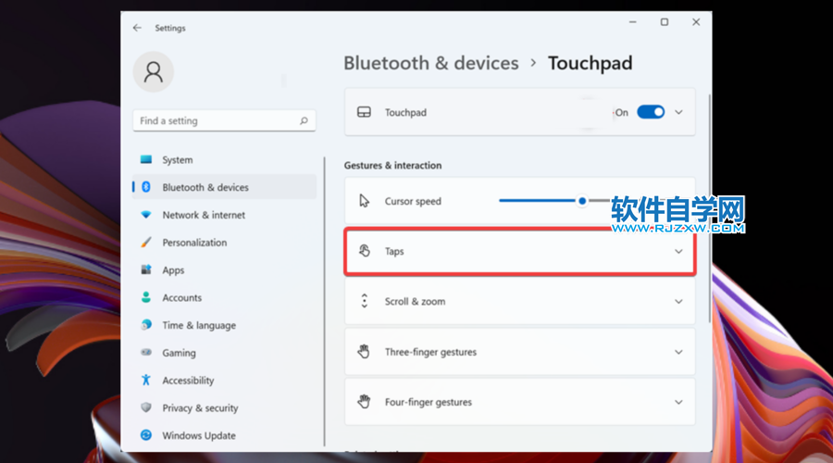Viewport: 833px width, 463px height.
Task: Click the back arrow in Settings header
Action: coord(137,28)
